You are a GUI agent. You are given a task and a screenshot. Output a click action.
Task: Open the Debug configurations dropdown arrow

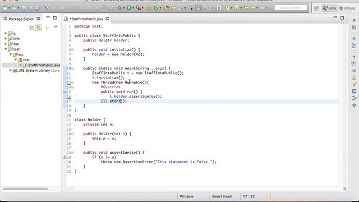(x=124, y=8)
